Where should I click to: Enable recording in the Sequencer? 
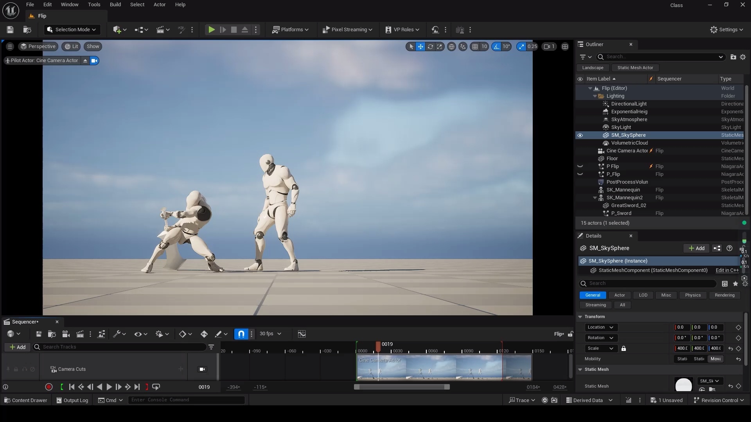[49, 387]
